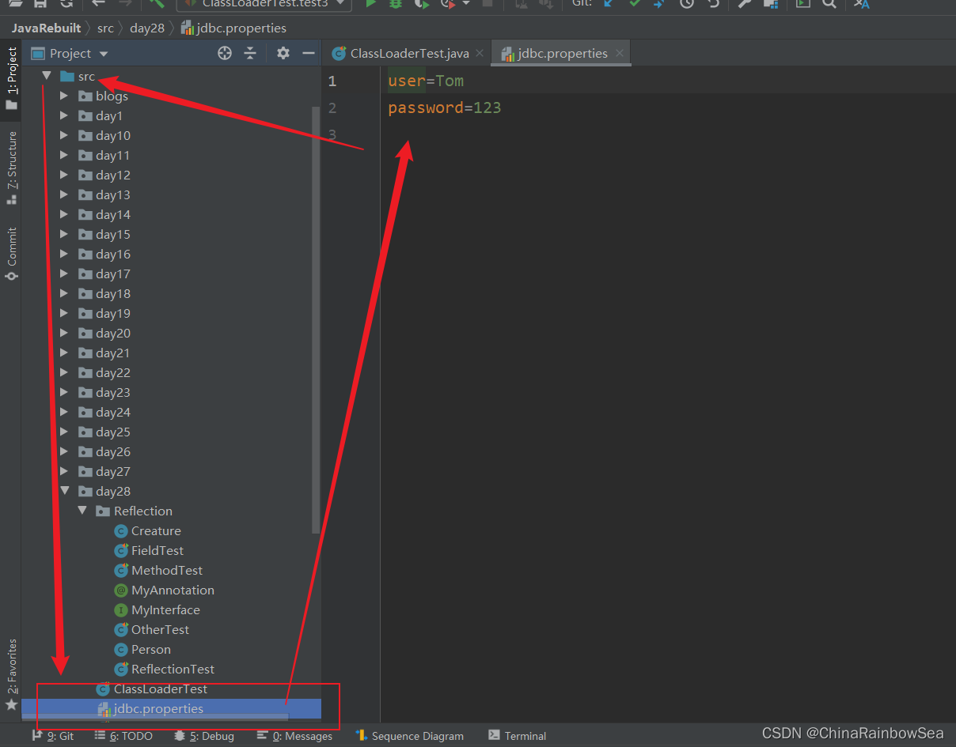This screenshot has width=956, height=747.
Task: Open the Terminal tool window
Action: point(518,735)
